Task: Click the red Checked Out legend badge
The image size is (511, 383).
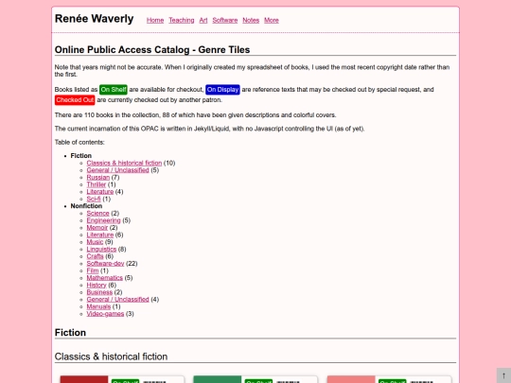Action: tap(75, 100)
